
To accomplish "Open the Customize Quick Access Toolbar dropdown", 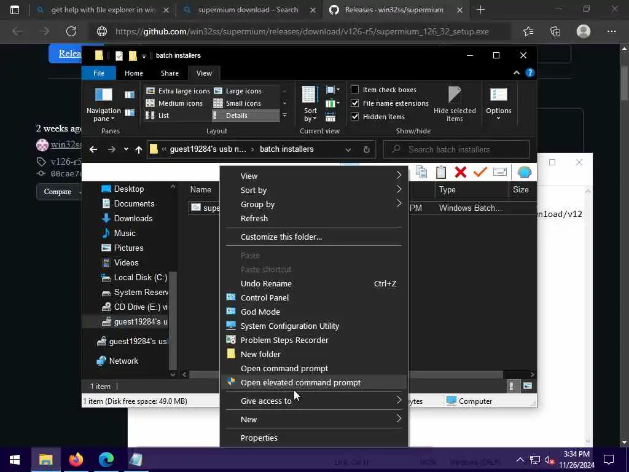I will click(144, 56).
